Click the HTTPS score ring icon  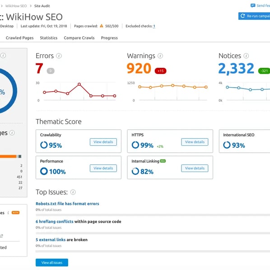(x=135, y=145)
